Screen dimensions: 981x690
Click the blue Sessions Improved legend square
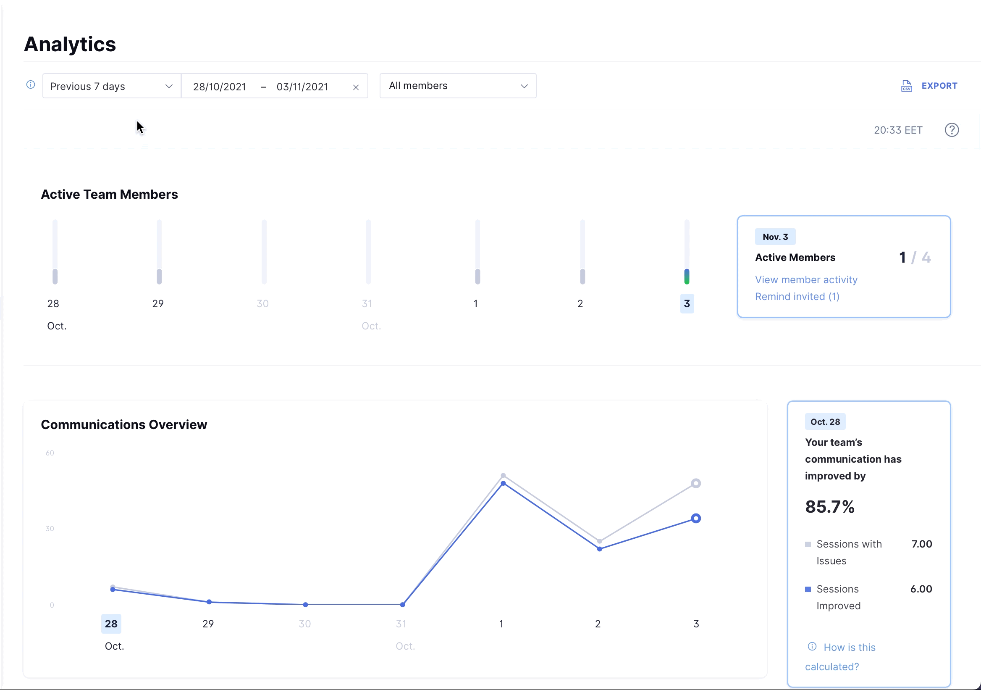coord(808,589)
